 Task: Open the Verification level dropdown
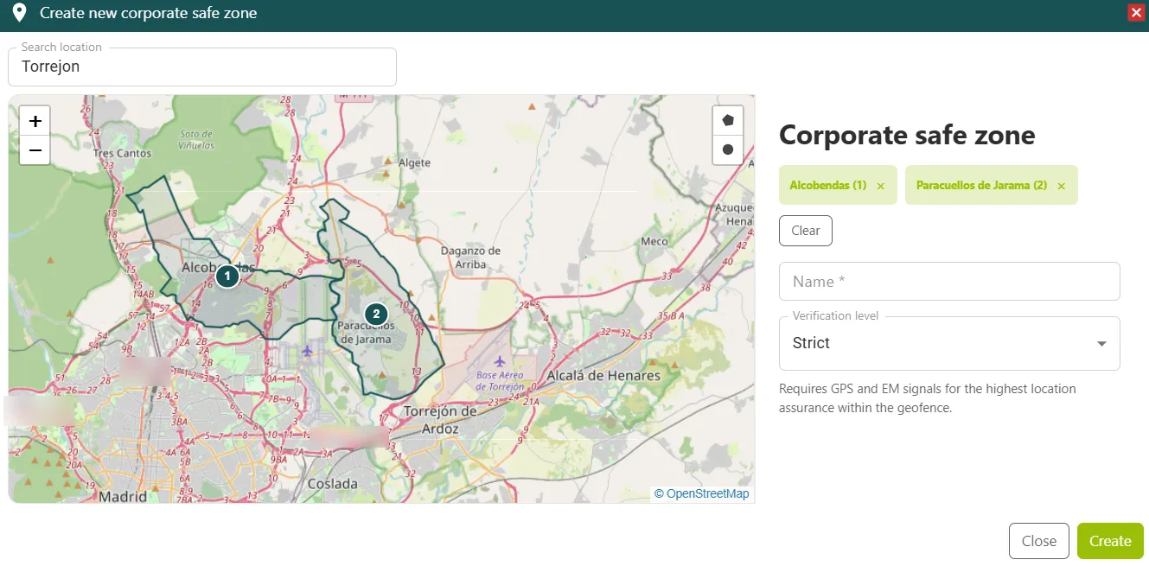coord(949,343)
